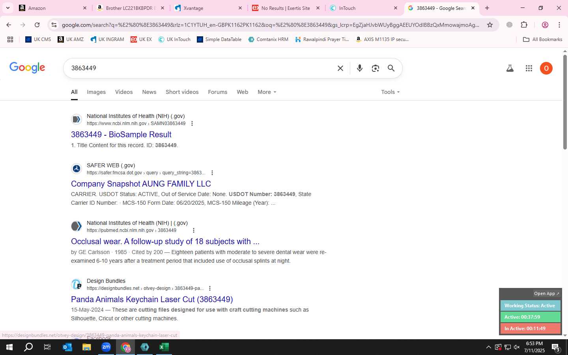568x355 pixels.
Task: Open the UK InTouch bookmark
Action: 174,39
